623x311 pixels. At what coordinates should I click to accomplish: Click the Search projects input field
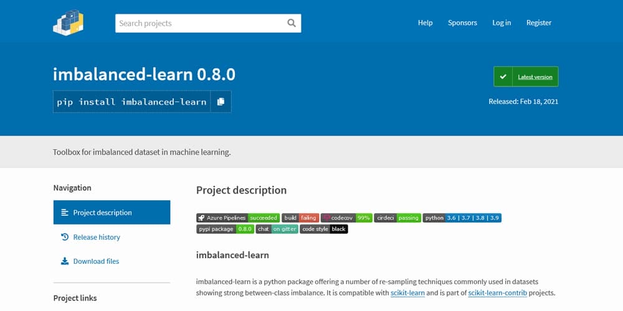(201, 23)
